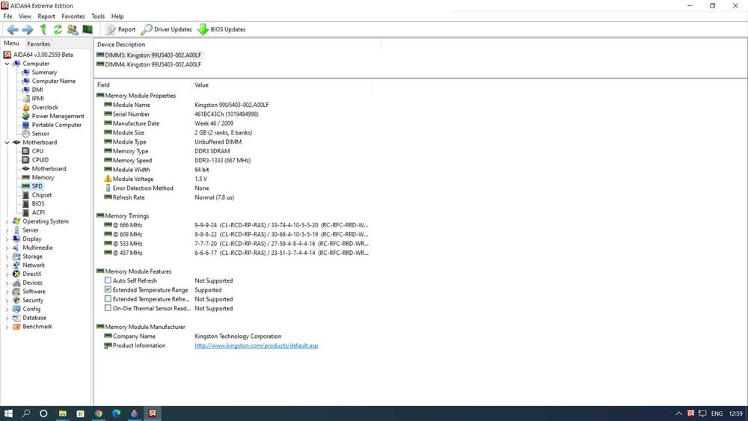The width and height of the screenshot is (748, 421).
Task: Open the Kingston product information link
Action: click(256, 345)
